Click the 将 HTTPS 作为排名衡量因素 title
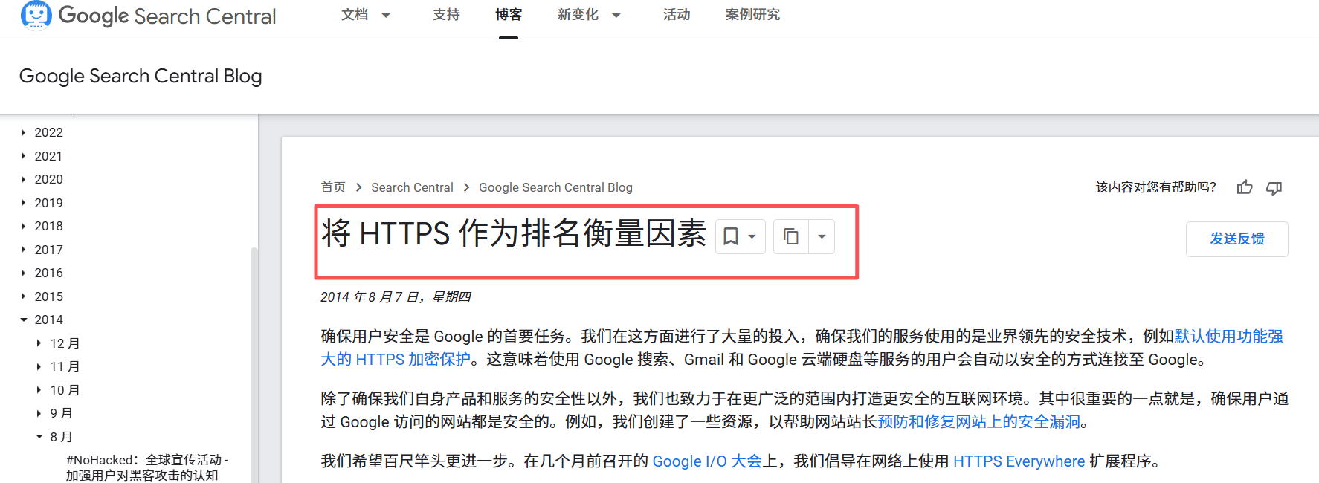Image resolution: width=1319 pixels, height=483 pixels. click(x=514, y=233)
